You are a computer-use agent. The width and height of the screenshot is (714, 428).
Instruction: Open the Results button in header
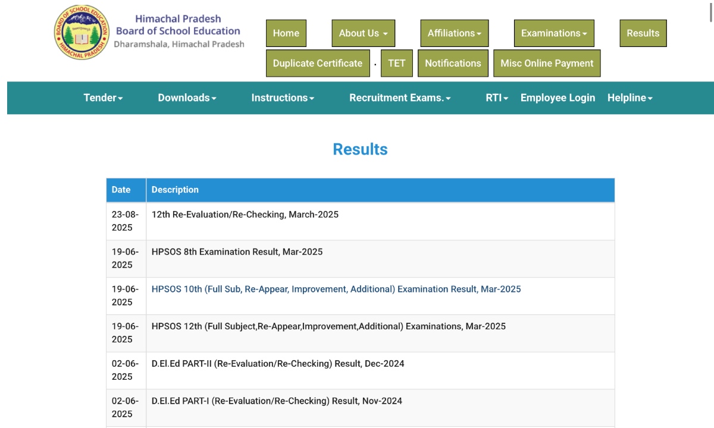tap(643, 33)
